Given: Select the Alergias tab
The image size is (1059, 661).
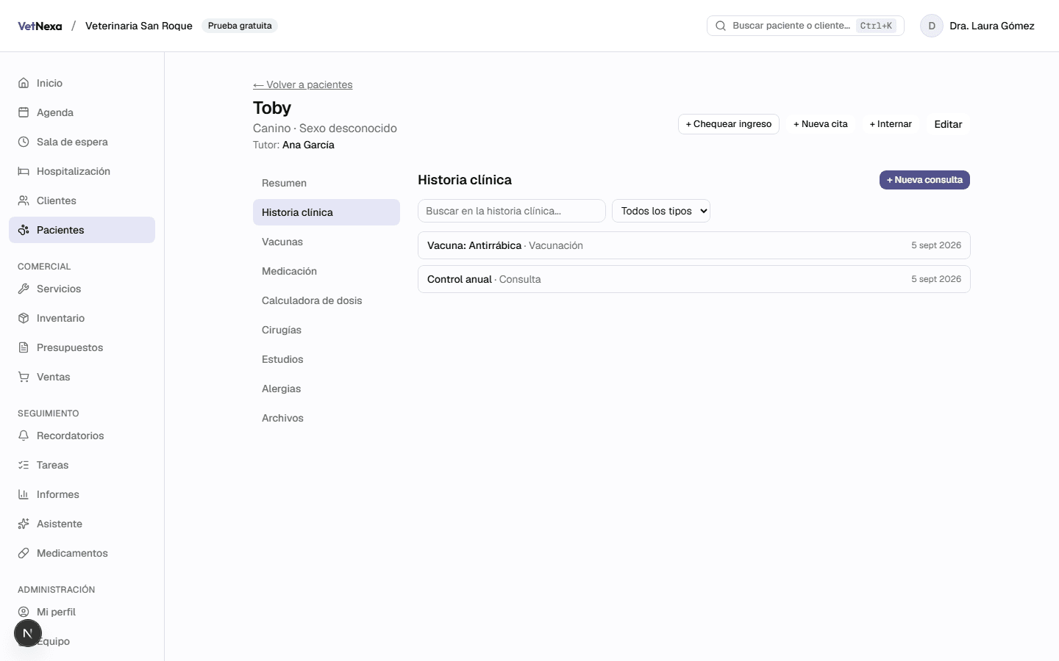Looking at the screenshot, I should click(x=327, y=389).
